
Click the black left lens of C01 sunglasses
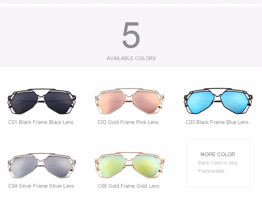pos(24,102)
